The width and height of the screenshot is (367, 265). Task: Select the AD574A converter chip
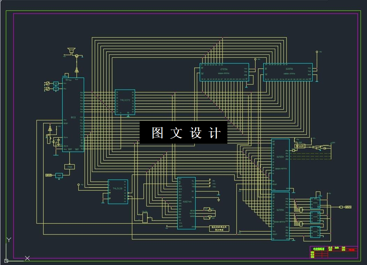pos(186,203)
